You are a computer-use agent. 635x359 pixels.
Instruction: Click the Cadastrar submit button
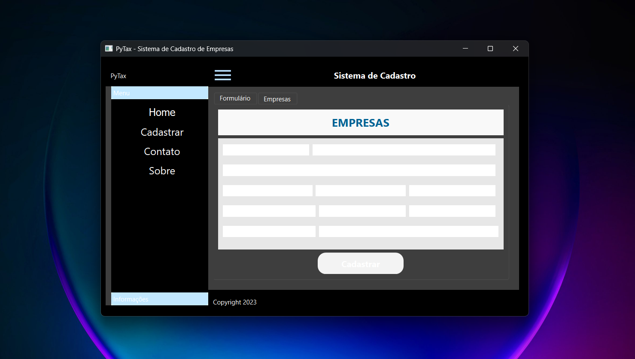[360, 263]
